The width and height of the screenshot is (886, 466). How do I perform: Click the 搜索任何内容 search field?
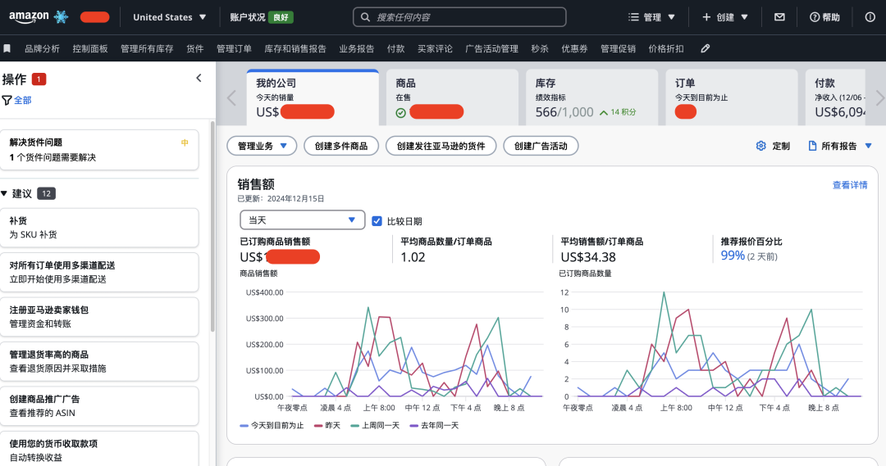point(459,17)
